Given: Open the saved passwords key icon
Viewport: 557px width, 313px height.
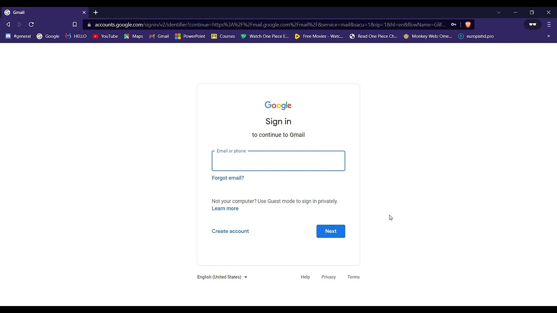Looking at the screenshot, I should tap(453, 25).
